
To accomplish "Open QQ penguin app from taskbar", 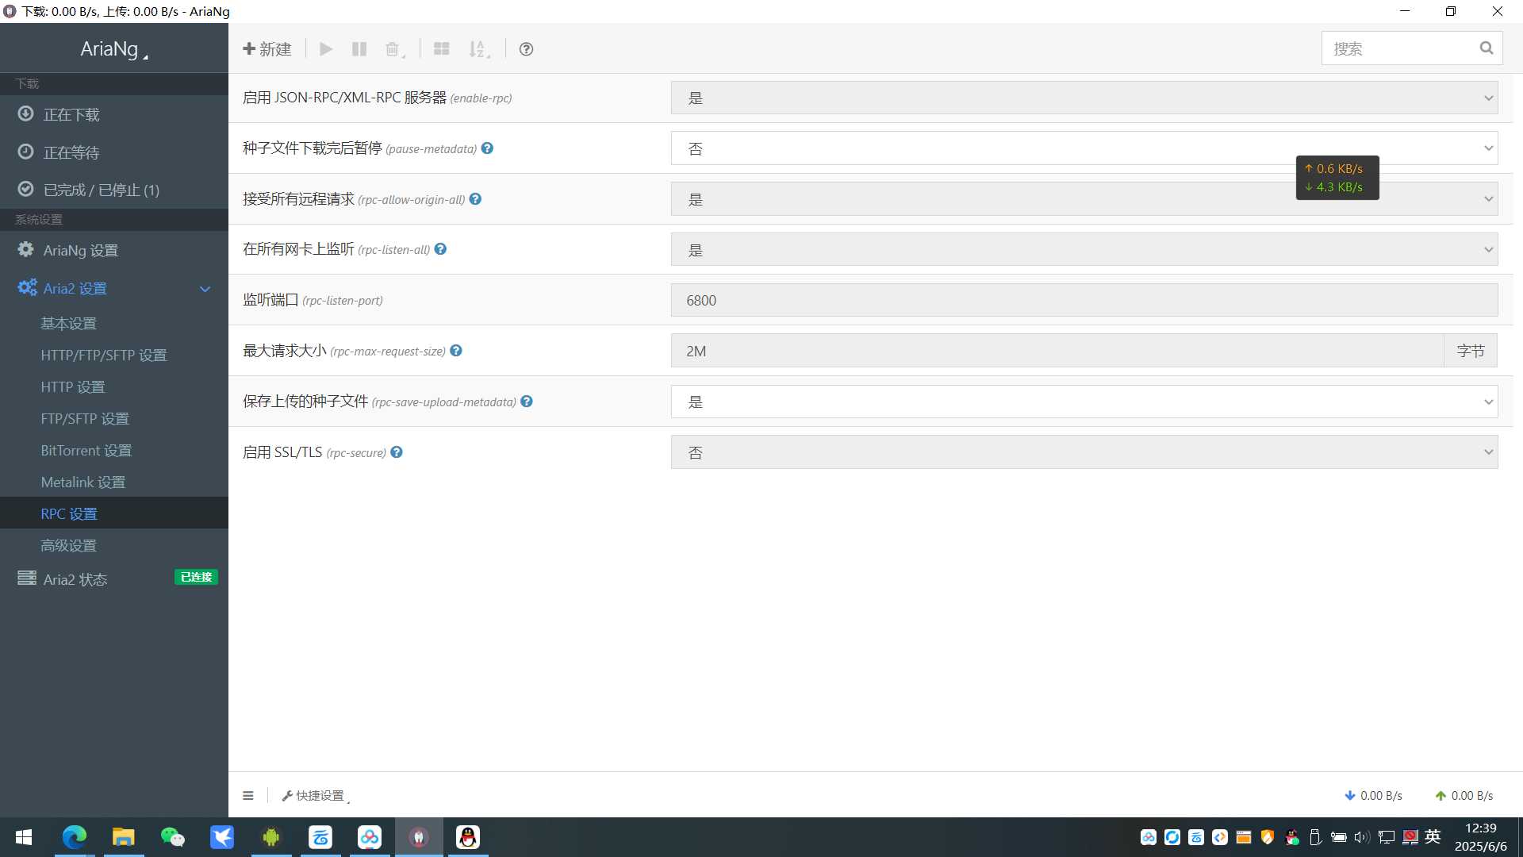I will 468,837.
